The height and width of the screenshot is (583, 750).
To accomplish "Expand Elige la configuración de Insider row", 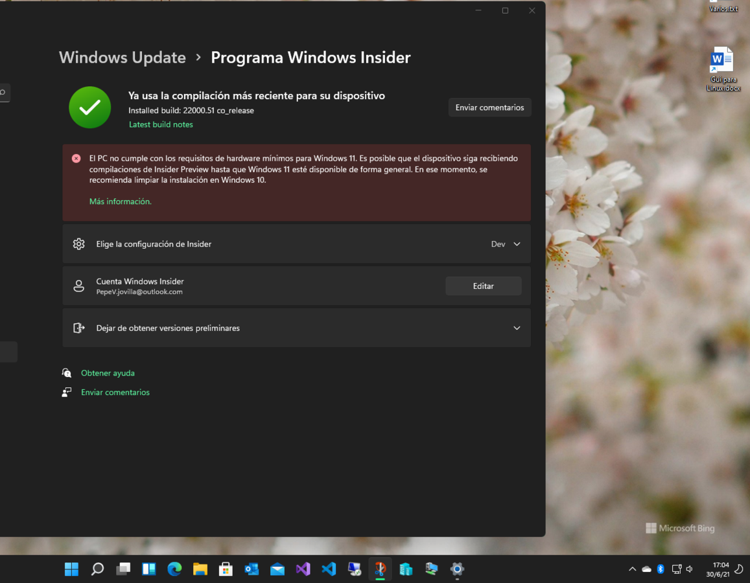I will (296, 244).
